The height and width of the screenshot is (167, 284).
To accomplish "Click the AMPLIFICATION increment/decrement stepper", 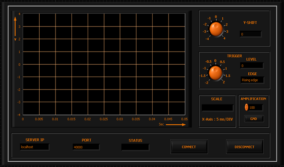I will click(247, 107).
